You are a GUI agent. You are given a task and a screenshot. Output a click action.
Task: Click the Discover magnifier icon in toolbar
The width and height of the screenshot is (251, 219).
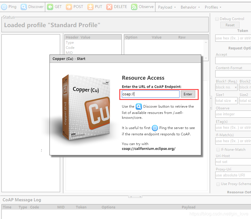pos(24,7)
